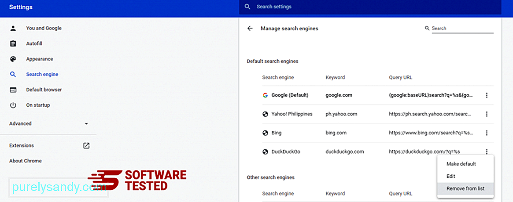Click the Other search engines heading
Screen dimensions: 513x202
tap(270, 177)
